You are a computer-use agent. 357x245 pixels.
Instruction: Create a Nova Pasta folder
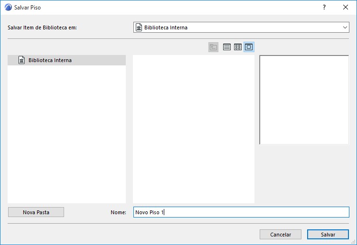[36, 212]
